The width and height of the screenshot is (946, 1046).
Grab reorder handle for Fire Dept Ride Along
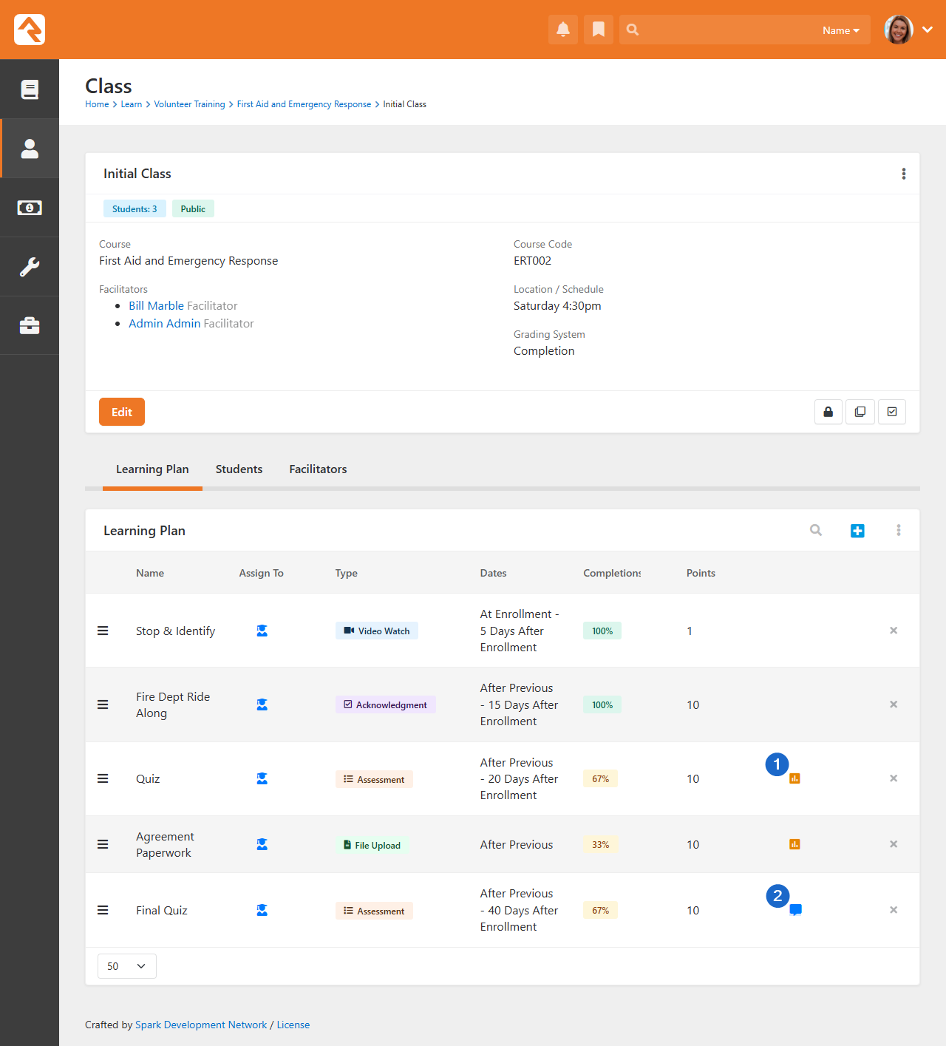(103, 704)
